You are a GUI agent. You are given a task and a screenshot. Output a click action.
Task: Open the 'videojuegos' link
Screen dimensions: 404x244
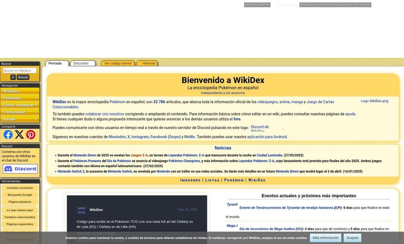267,102
